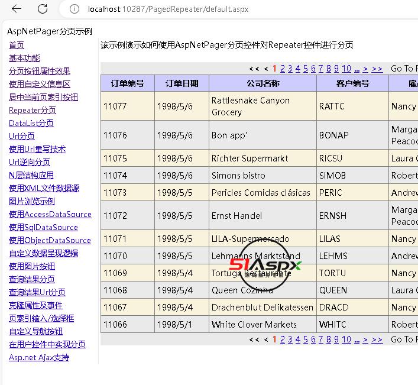Open 使用图片按钮 link
The width and height of the screenshot is (418, 385).
coord(32,266)
